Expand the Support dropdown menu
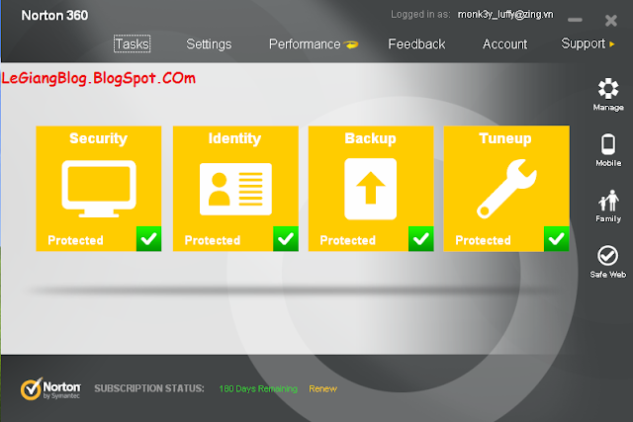This screenshot has height=422, width=633. [588, 43]
